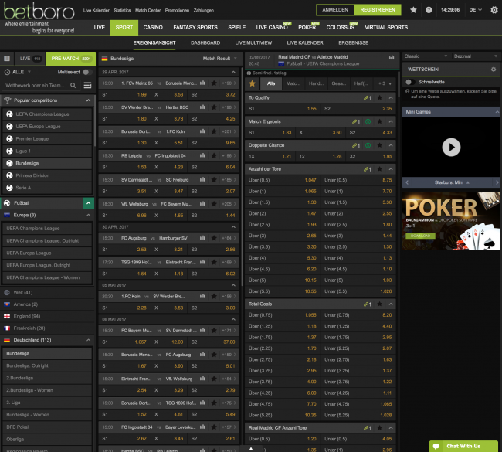Viewport: 502px width, 452px height.
Task: Play the Starburst Mini game
Action: pos(451,147)
